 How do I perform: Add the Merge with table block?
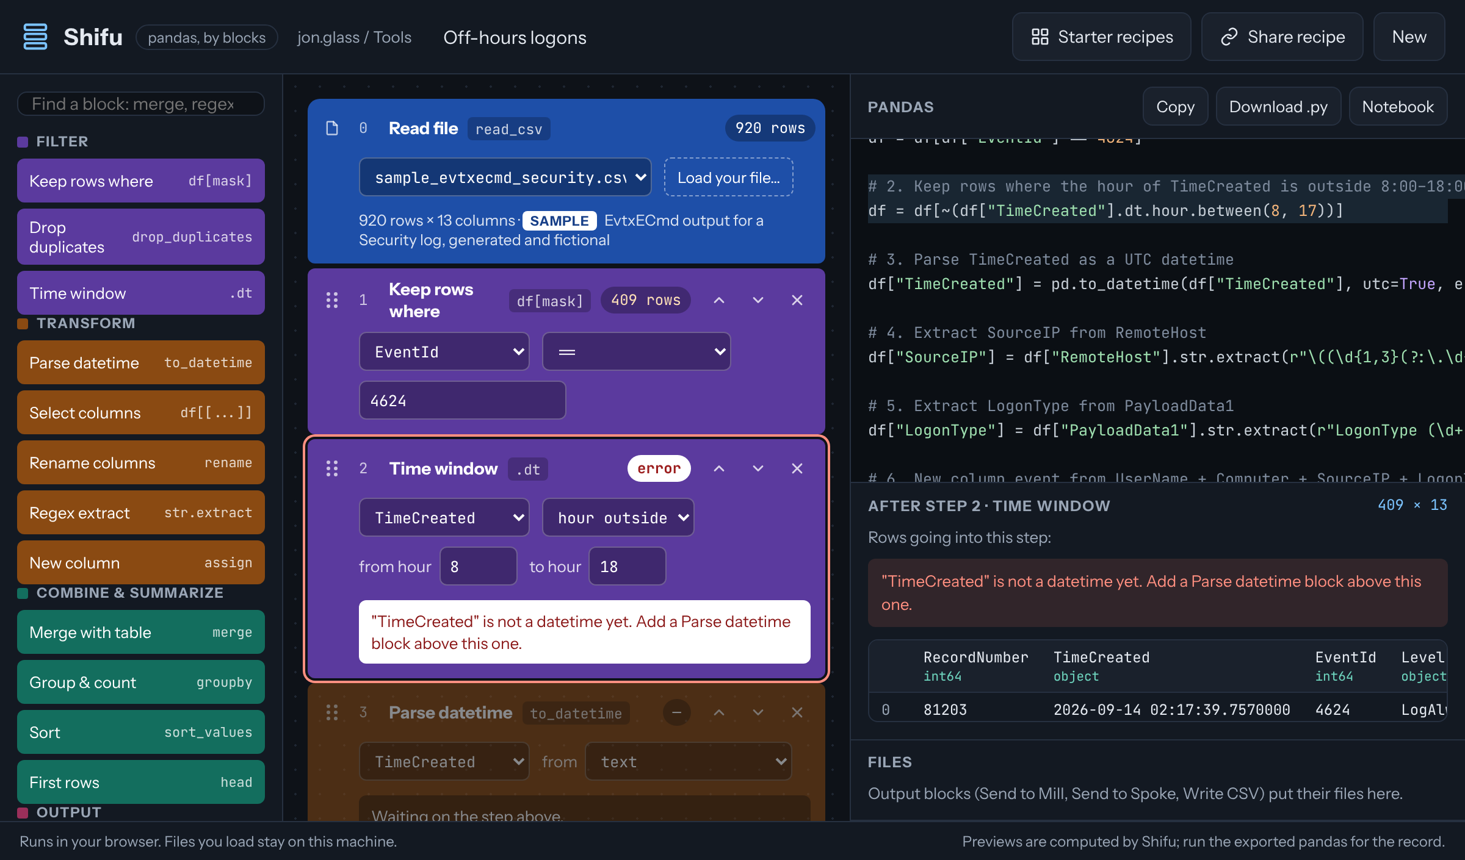[141, 632]
